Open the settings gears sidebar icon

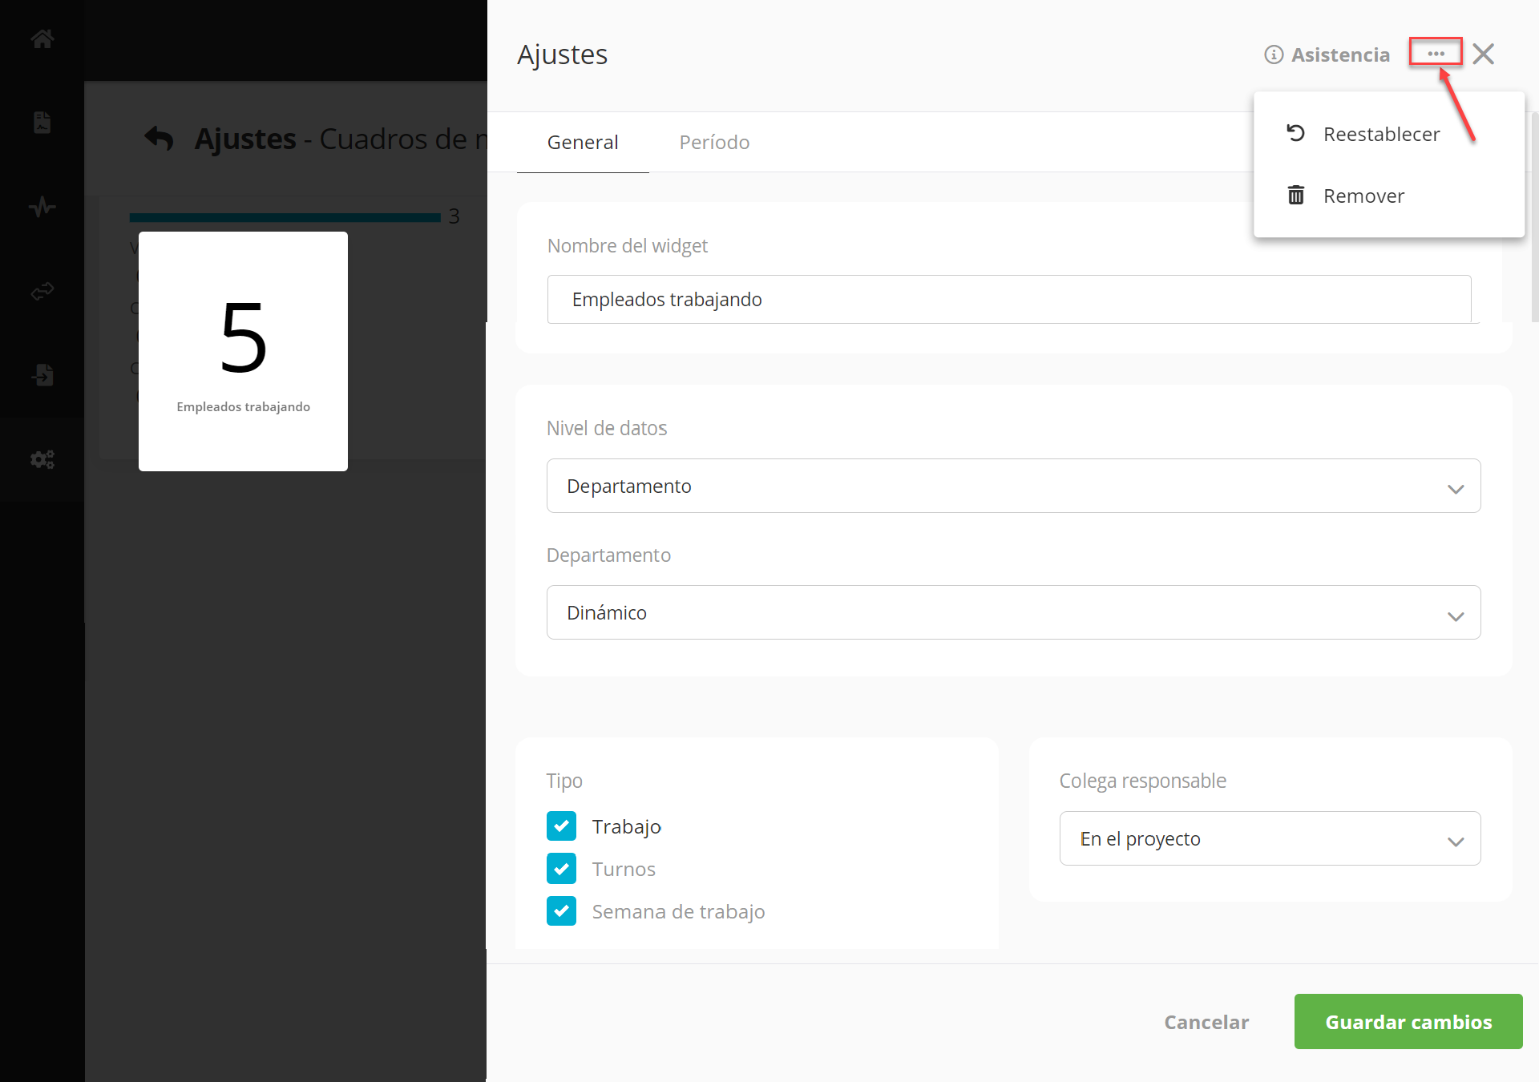click(x=42, y=459)
